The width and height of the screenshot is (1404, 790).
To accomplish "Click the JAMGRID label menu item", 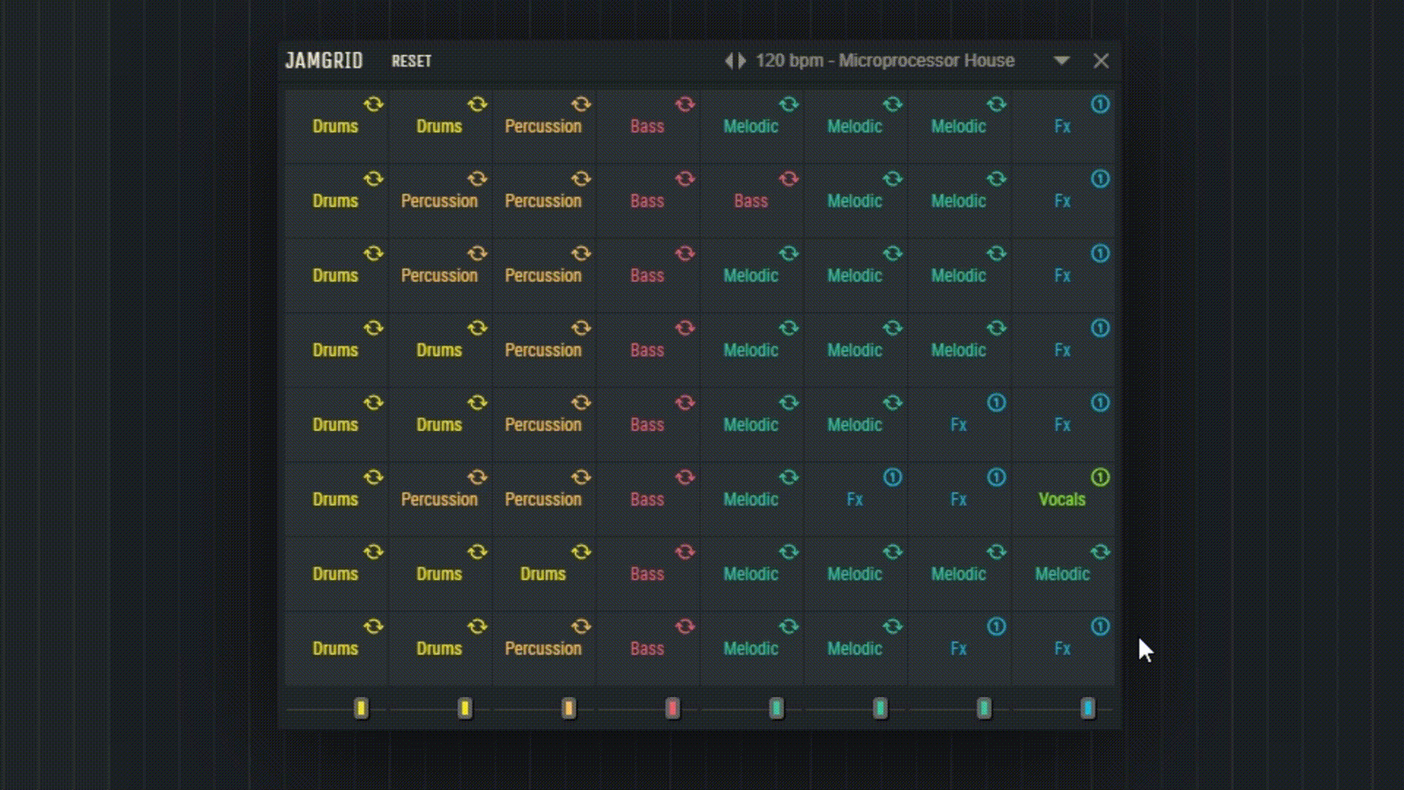I will coord(323,61).
